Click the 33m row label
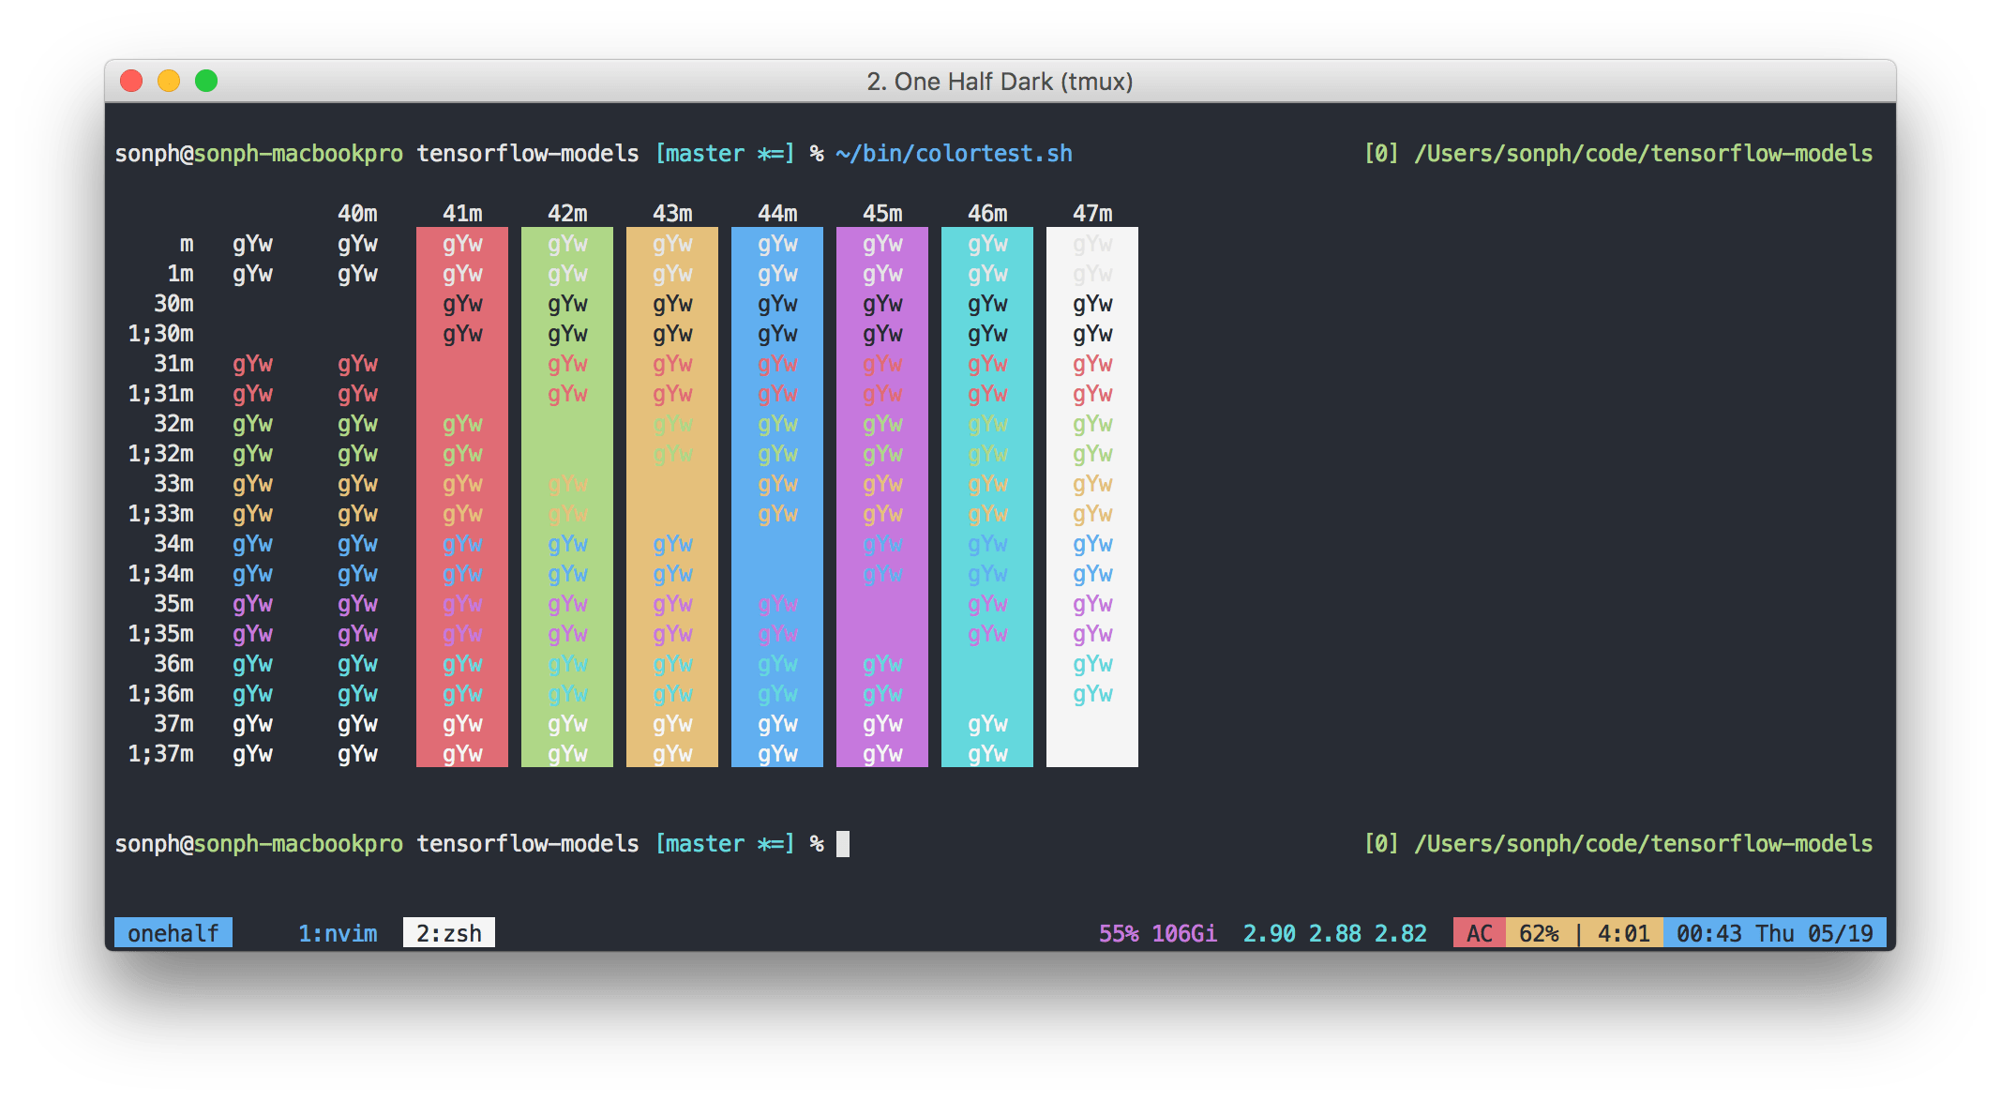Screen dimensions: 2001x1101 coord(173,484)
